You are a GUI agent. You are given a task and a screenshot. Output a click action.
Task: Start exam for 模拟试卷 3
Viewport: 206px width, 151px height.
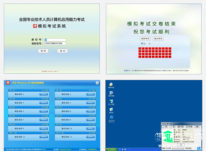point(44,103)
